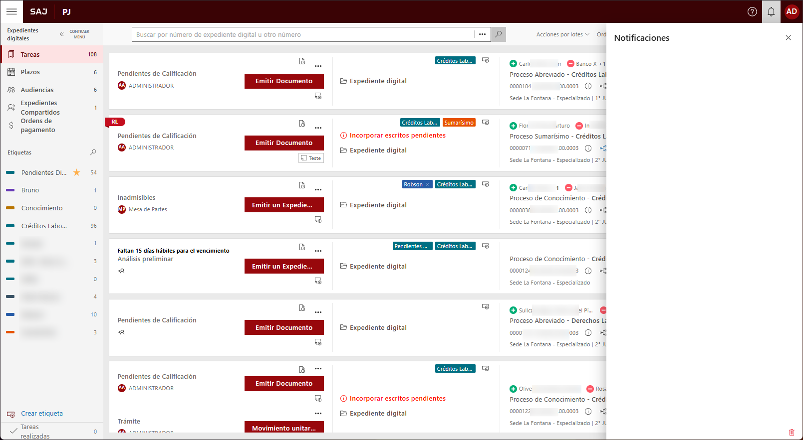The image size is (803, 440).
Task: Open advanced search options ellipsis
Action: [482, 34]
